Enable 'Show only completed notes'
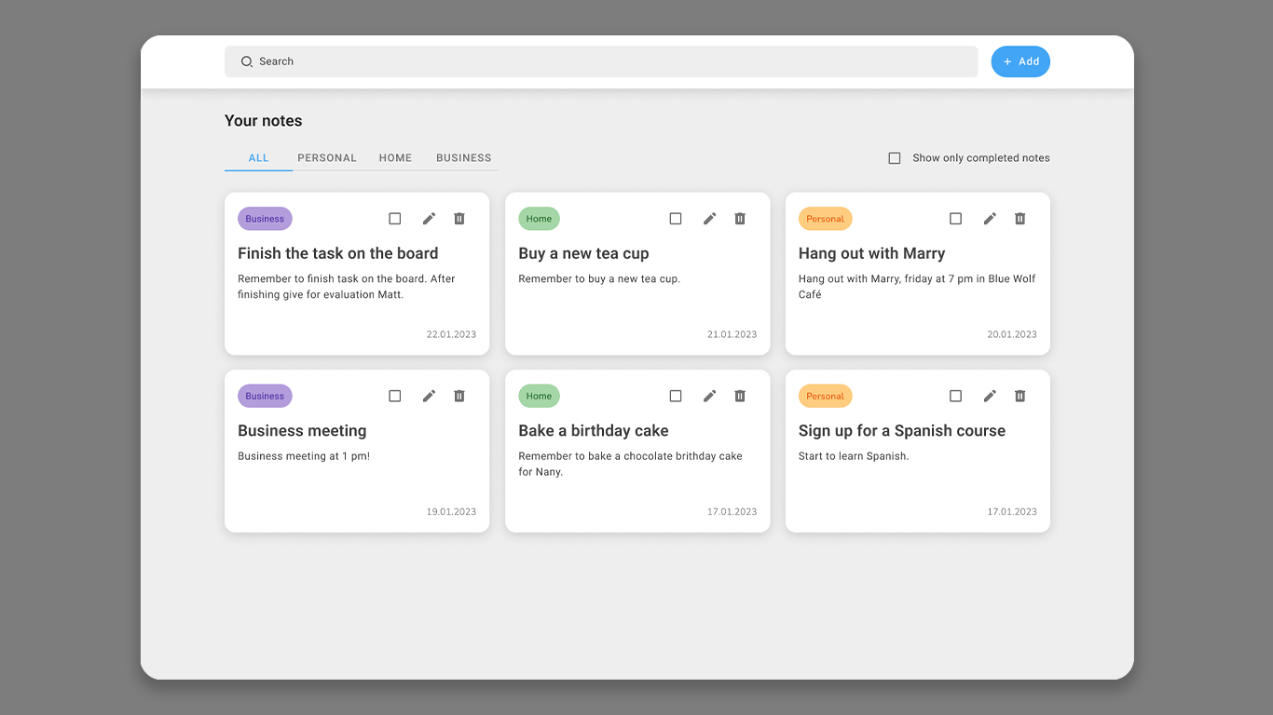 (x=895, y=157)
